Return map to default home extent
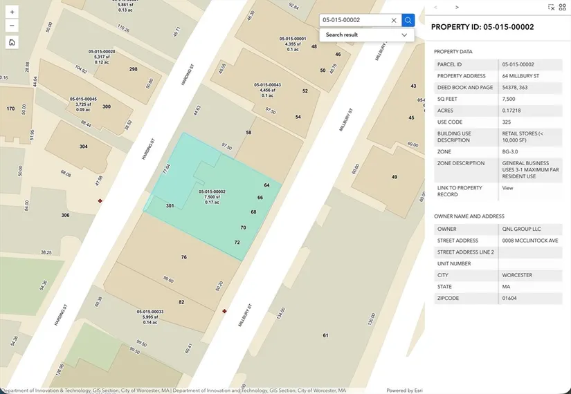This screenshot has height=394, width=571. [12, 42]
